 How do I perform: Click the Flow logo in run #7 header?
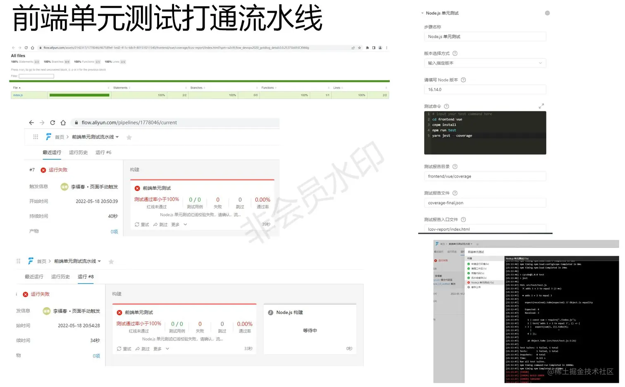[49, 137]
